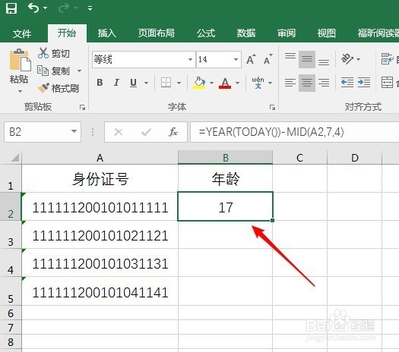This screenshot has width=399, height=352.
Task: Toggle italic formatting
Action: 116,83
